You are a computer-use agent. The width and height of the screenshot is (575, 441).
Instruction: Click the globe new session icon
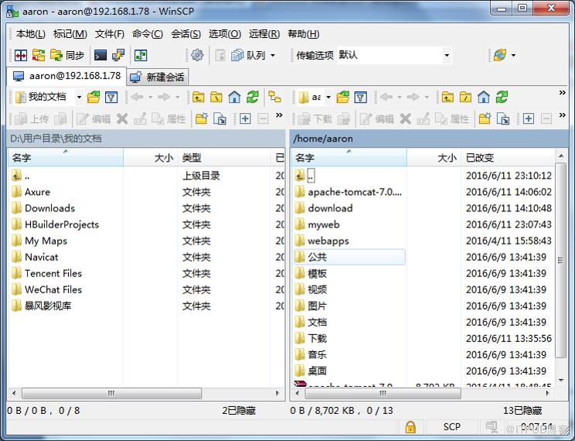pyautogui.click(x=500, y=56)
